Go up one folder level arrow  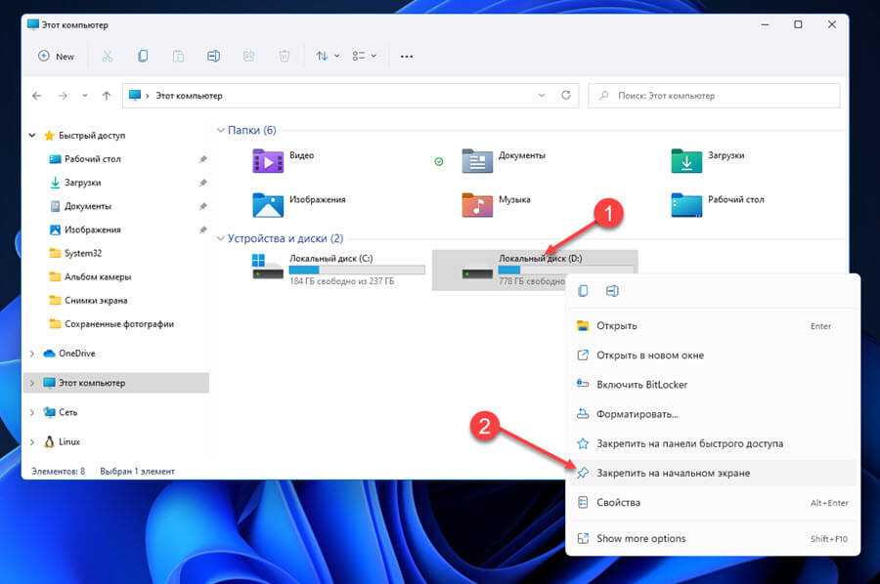tap(106, 96)
